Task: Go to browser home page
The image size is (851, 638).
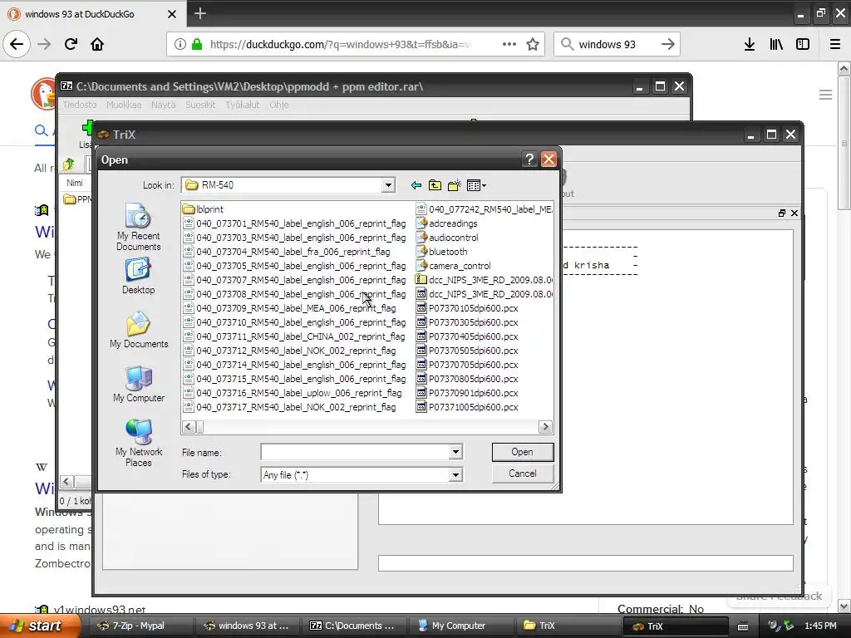Action: tap(97, 44)
